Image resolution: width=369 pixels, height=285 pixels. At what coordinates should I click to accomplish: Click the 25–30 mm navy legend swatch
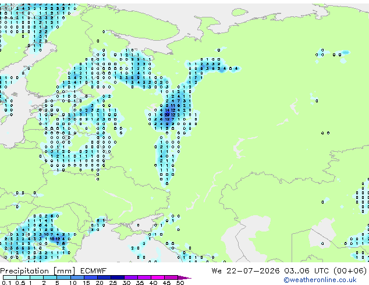117,277
